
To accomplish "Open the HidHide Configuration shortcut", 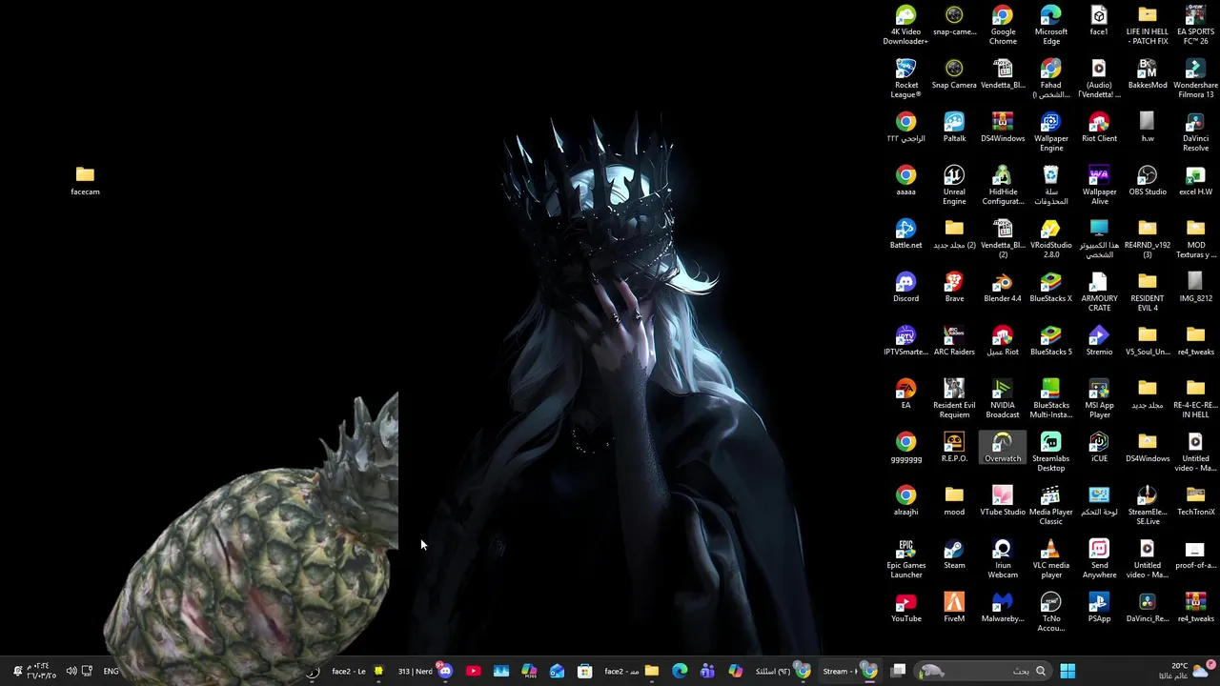I will tap(1003, 185).
